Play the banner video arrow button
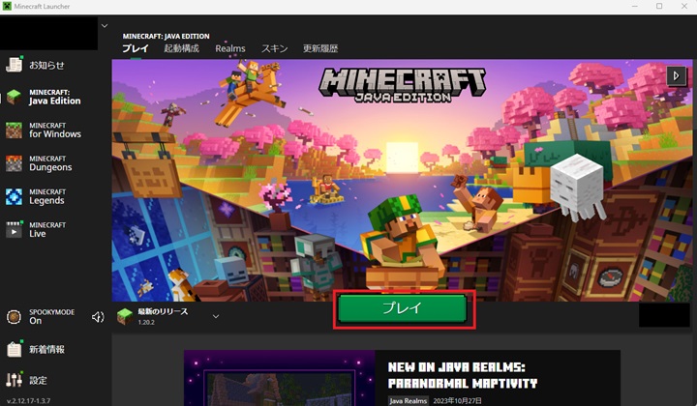697x406 pixels. 676,75
